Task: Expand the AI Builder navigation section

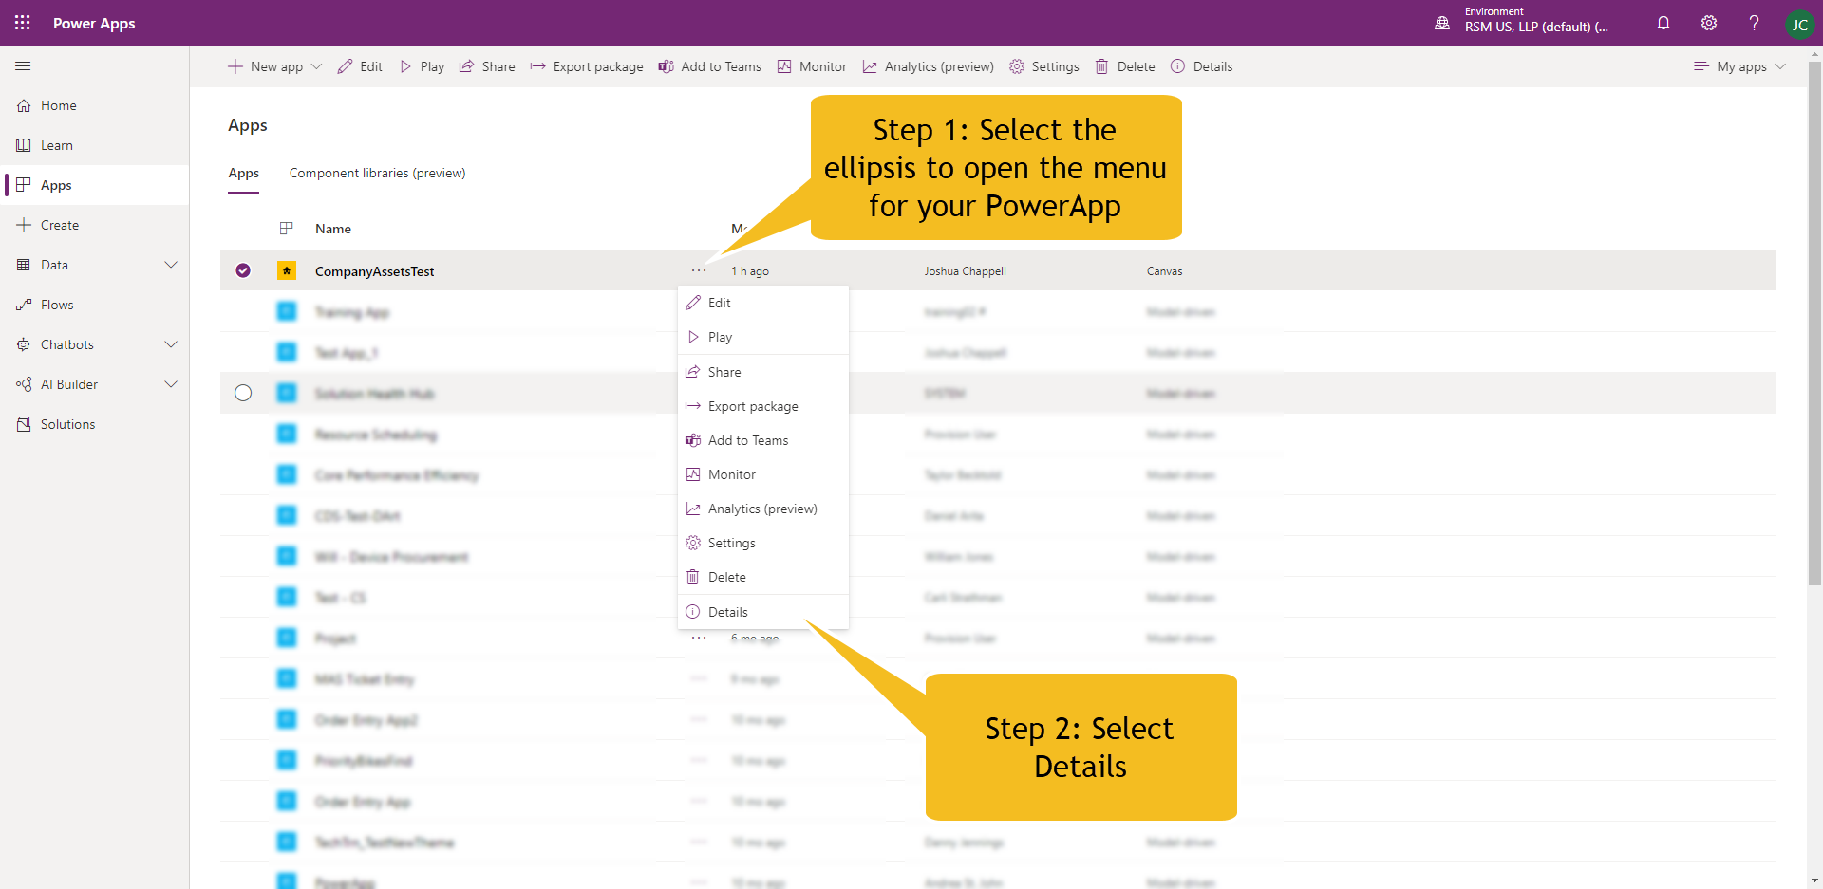Action: coord(171,384)
